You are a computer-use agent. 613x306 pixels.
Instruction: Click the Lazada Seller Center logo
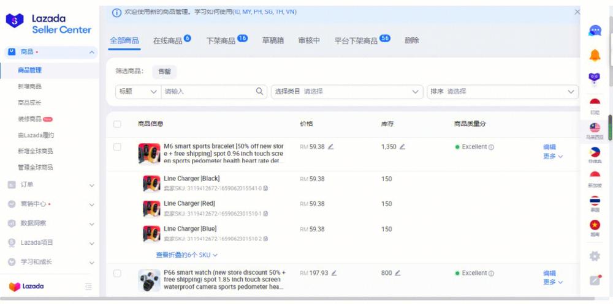tap(48, 24)
